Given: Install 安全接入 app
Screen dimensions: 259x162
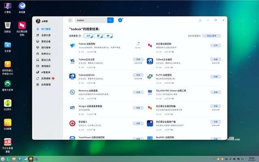Looking at the screenshot, I should coord(138,123).
